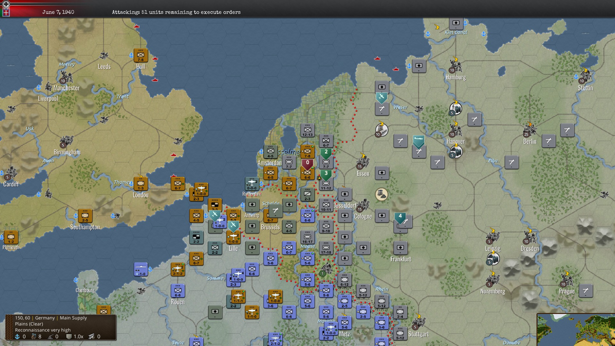The image size is (615, 346).
Task: Click the defense shield 1.0x icon
Action: pos(69,336)
